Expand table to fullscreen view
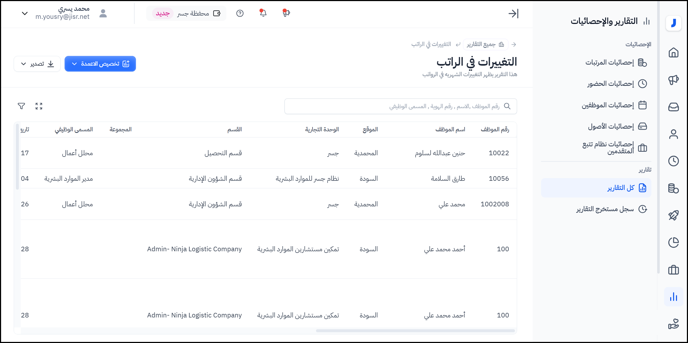The image size is (688, 343). click(x=39, y=106)
